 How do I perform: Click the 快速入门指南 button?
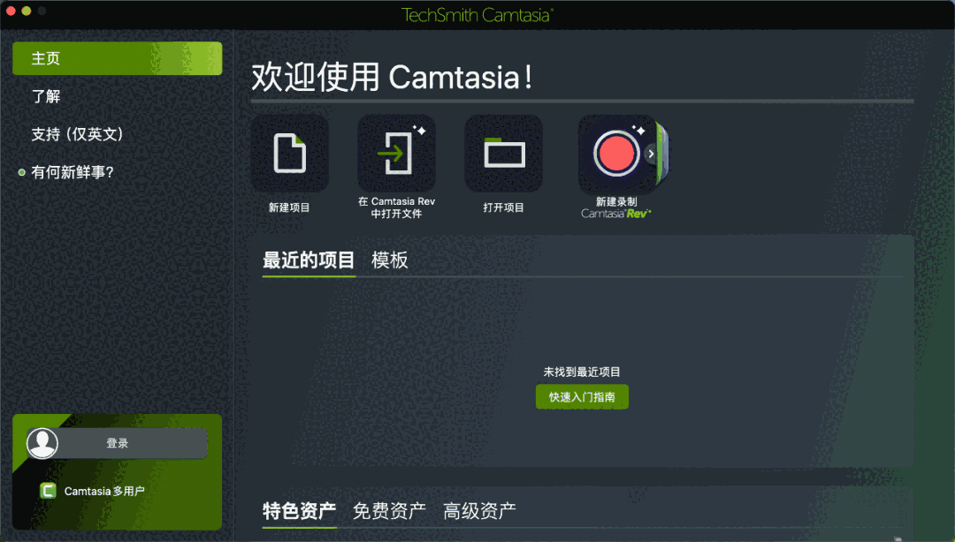pos(582,397)
